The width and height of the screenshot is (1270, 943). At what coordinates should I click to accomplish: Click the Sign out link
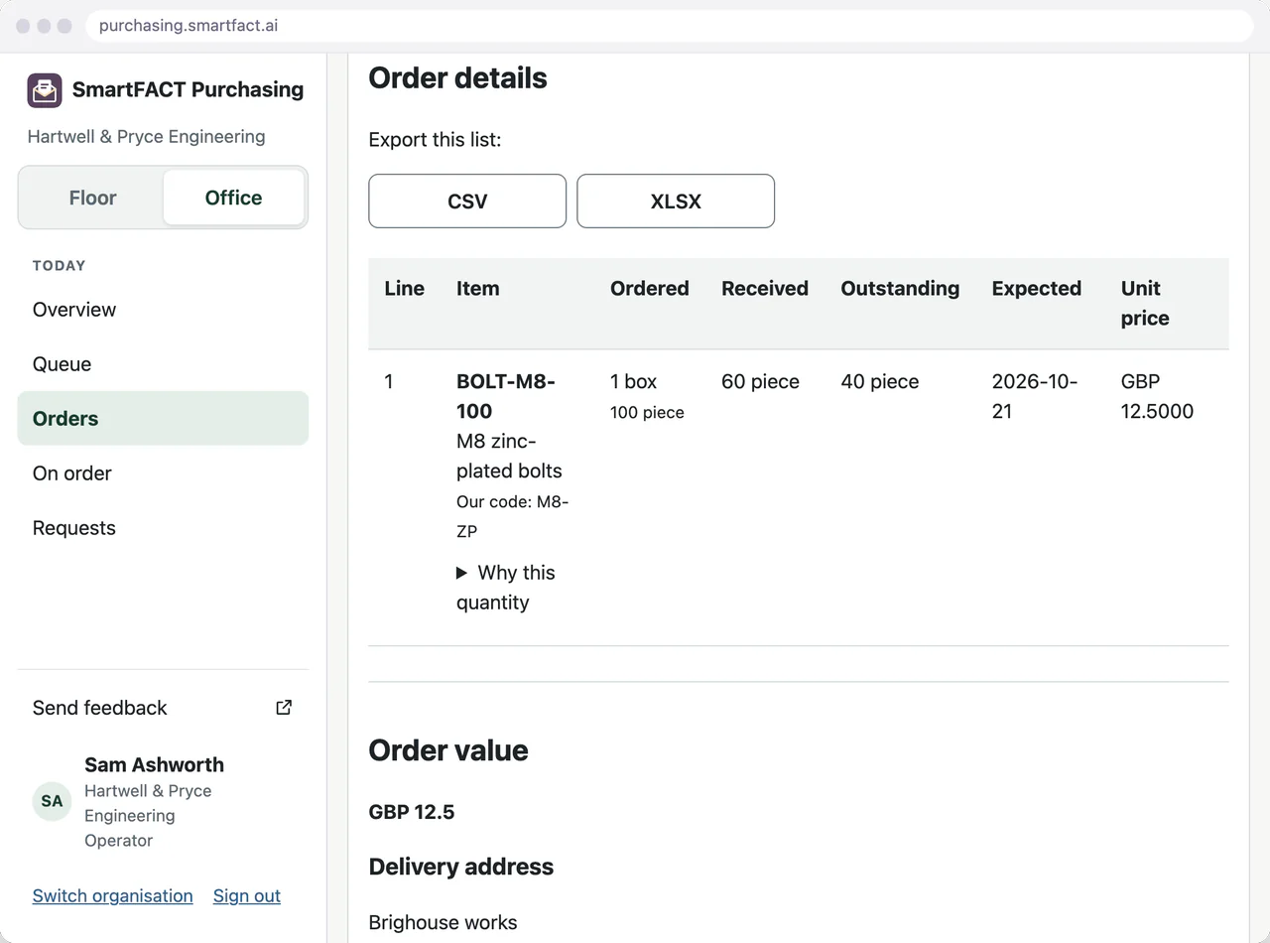247,896
